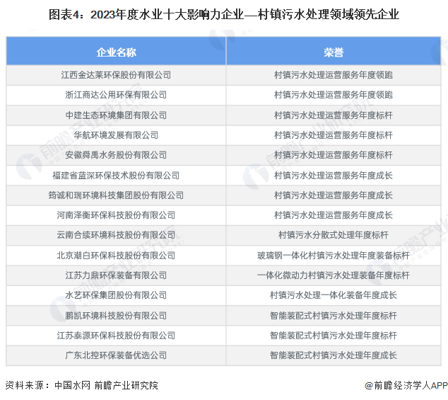Click the honor cell in the 鹏凯环境 row
This screenshot has width=448, height=400.
point(334,316)
